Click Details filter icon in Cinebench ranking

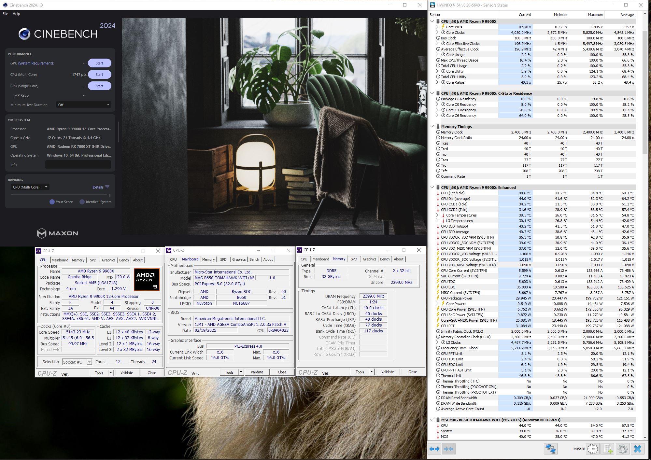tap(107, 187)
